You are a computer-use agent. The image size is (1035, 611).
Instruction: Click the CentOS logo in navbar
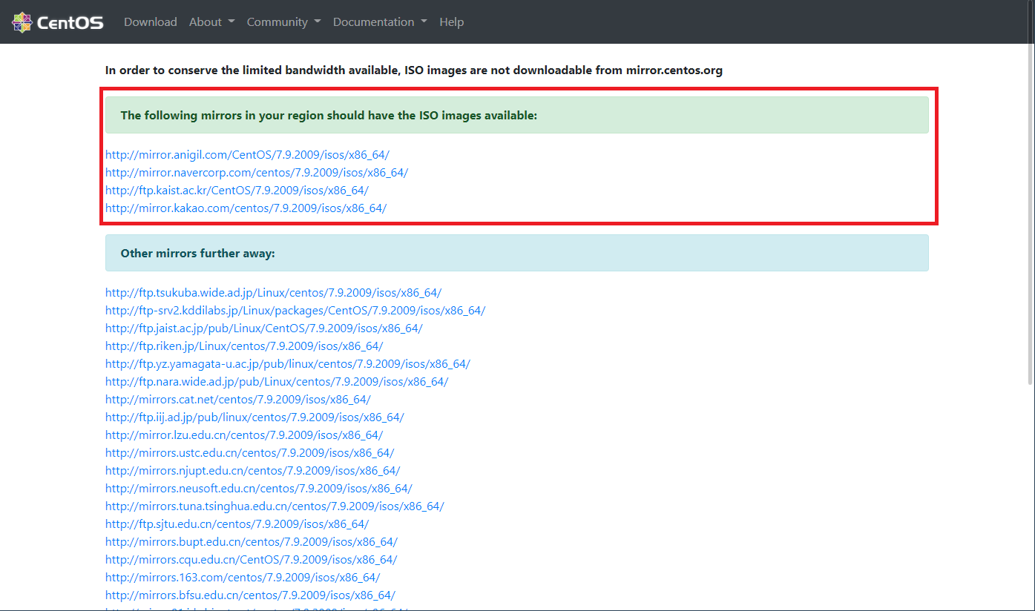(x=57, y=22)
